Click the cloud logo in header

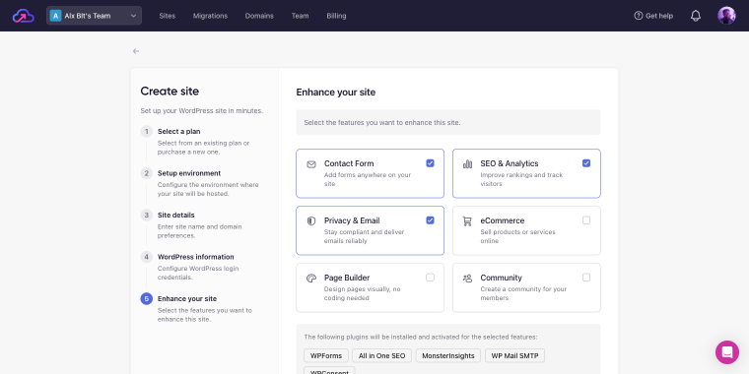(x=24, y=16)
